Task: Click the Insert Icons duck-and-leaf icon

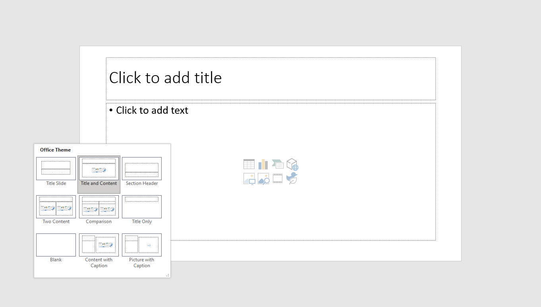Action: tap(292, 179)
